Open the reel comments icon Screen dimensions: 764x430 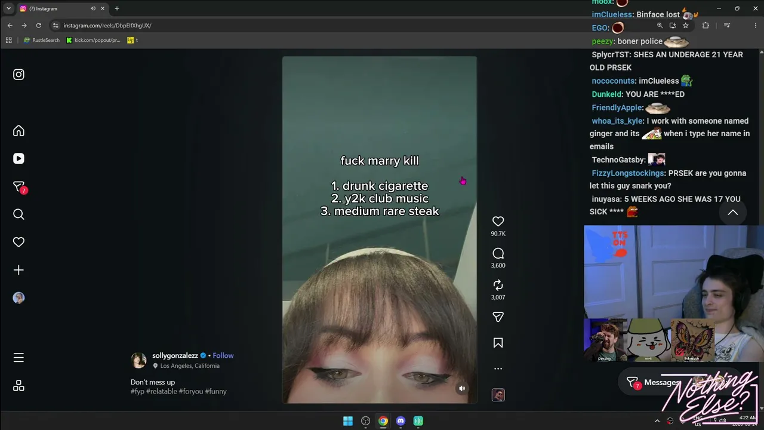[x=498, y=253]
